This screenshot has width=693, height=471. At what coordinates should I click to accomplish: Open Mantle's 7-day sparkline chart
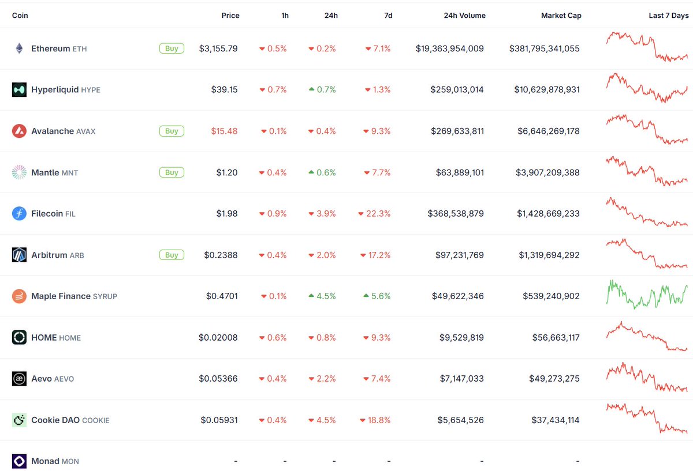[x=647, y=171]
